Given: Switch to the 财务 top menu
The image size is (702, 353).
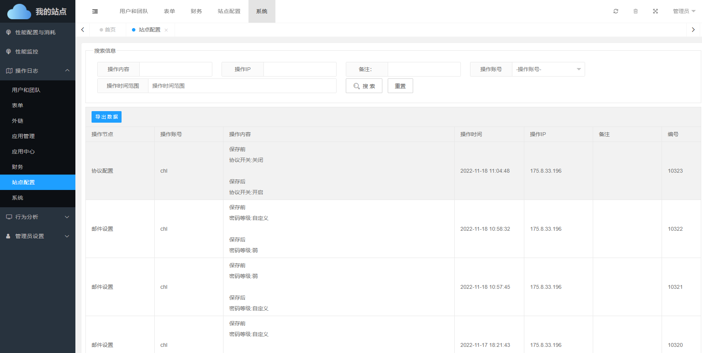Looking at the screenshot, I should click(x=196, y=12).
